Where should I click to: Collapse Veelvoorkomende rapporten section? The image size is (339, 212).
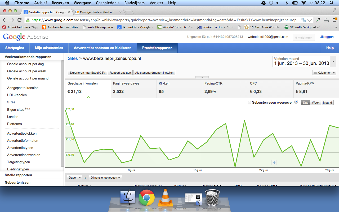click(28, 57)
